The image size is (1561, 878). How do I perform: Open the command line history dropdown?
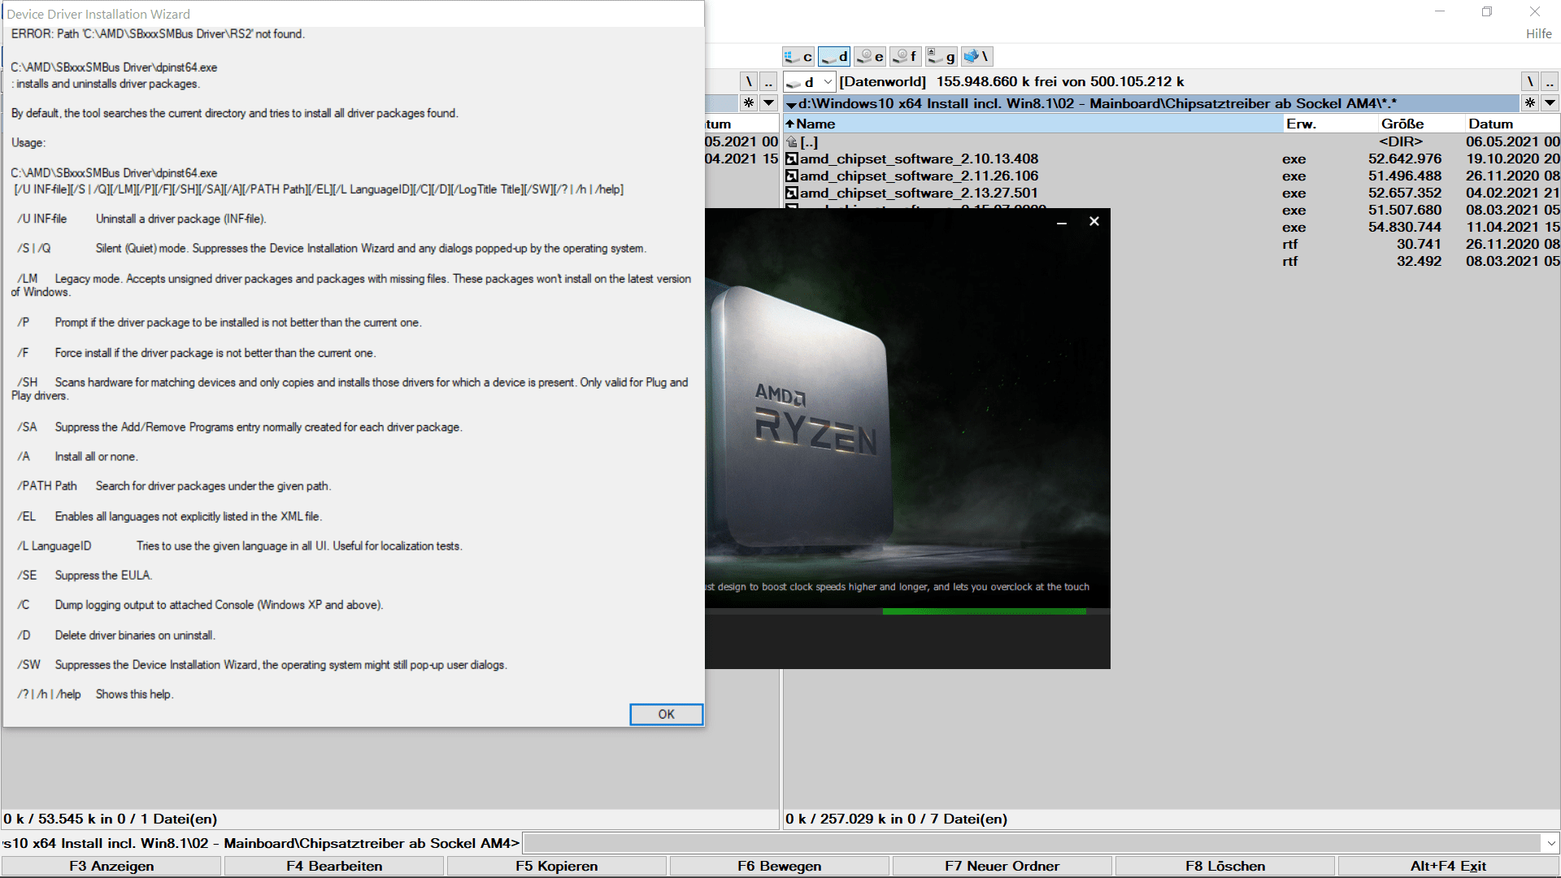1551,843
